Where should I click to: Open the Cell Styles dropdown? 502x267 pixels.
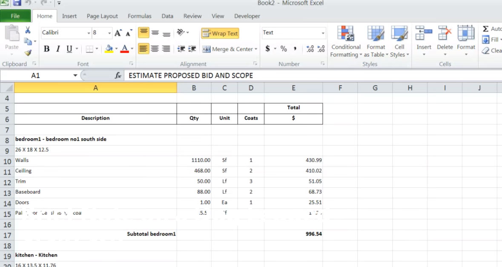(399, 42)
